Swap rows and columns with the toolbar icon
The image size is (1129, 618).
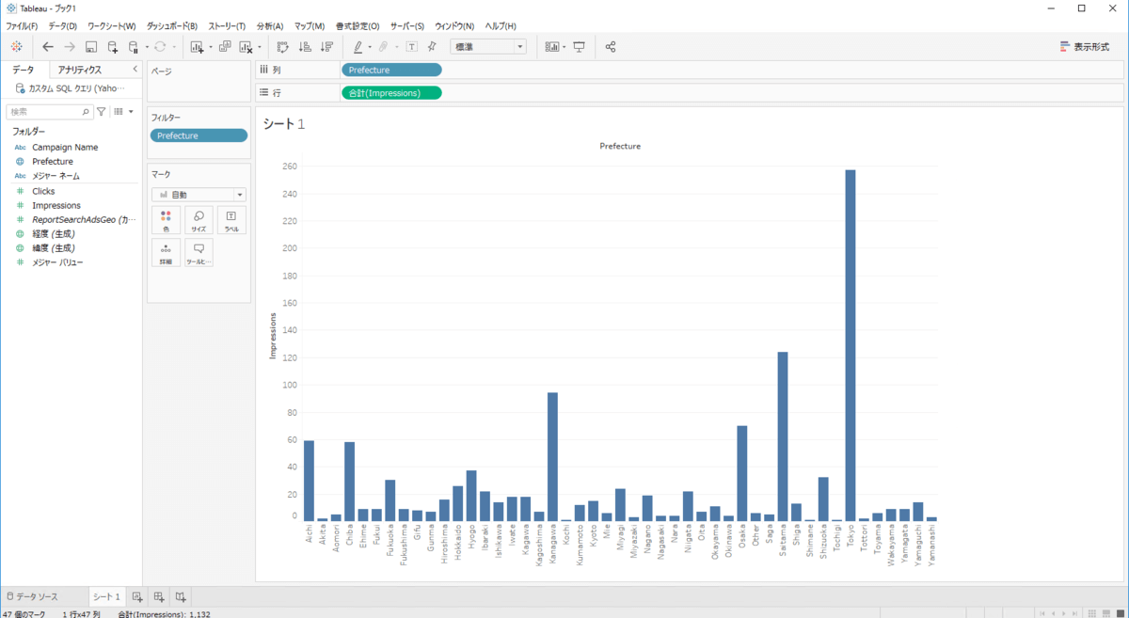tap(282, 46)
